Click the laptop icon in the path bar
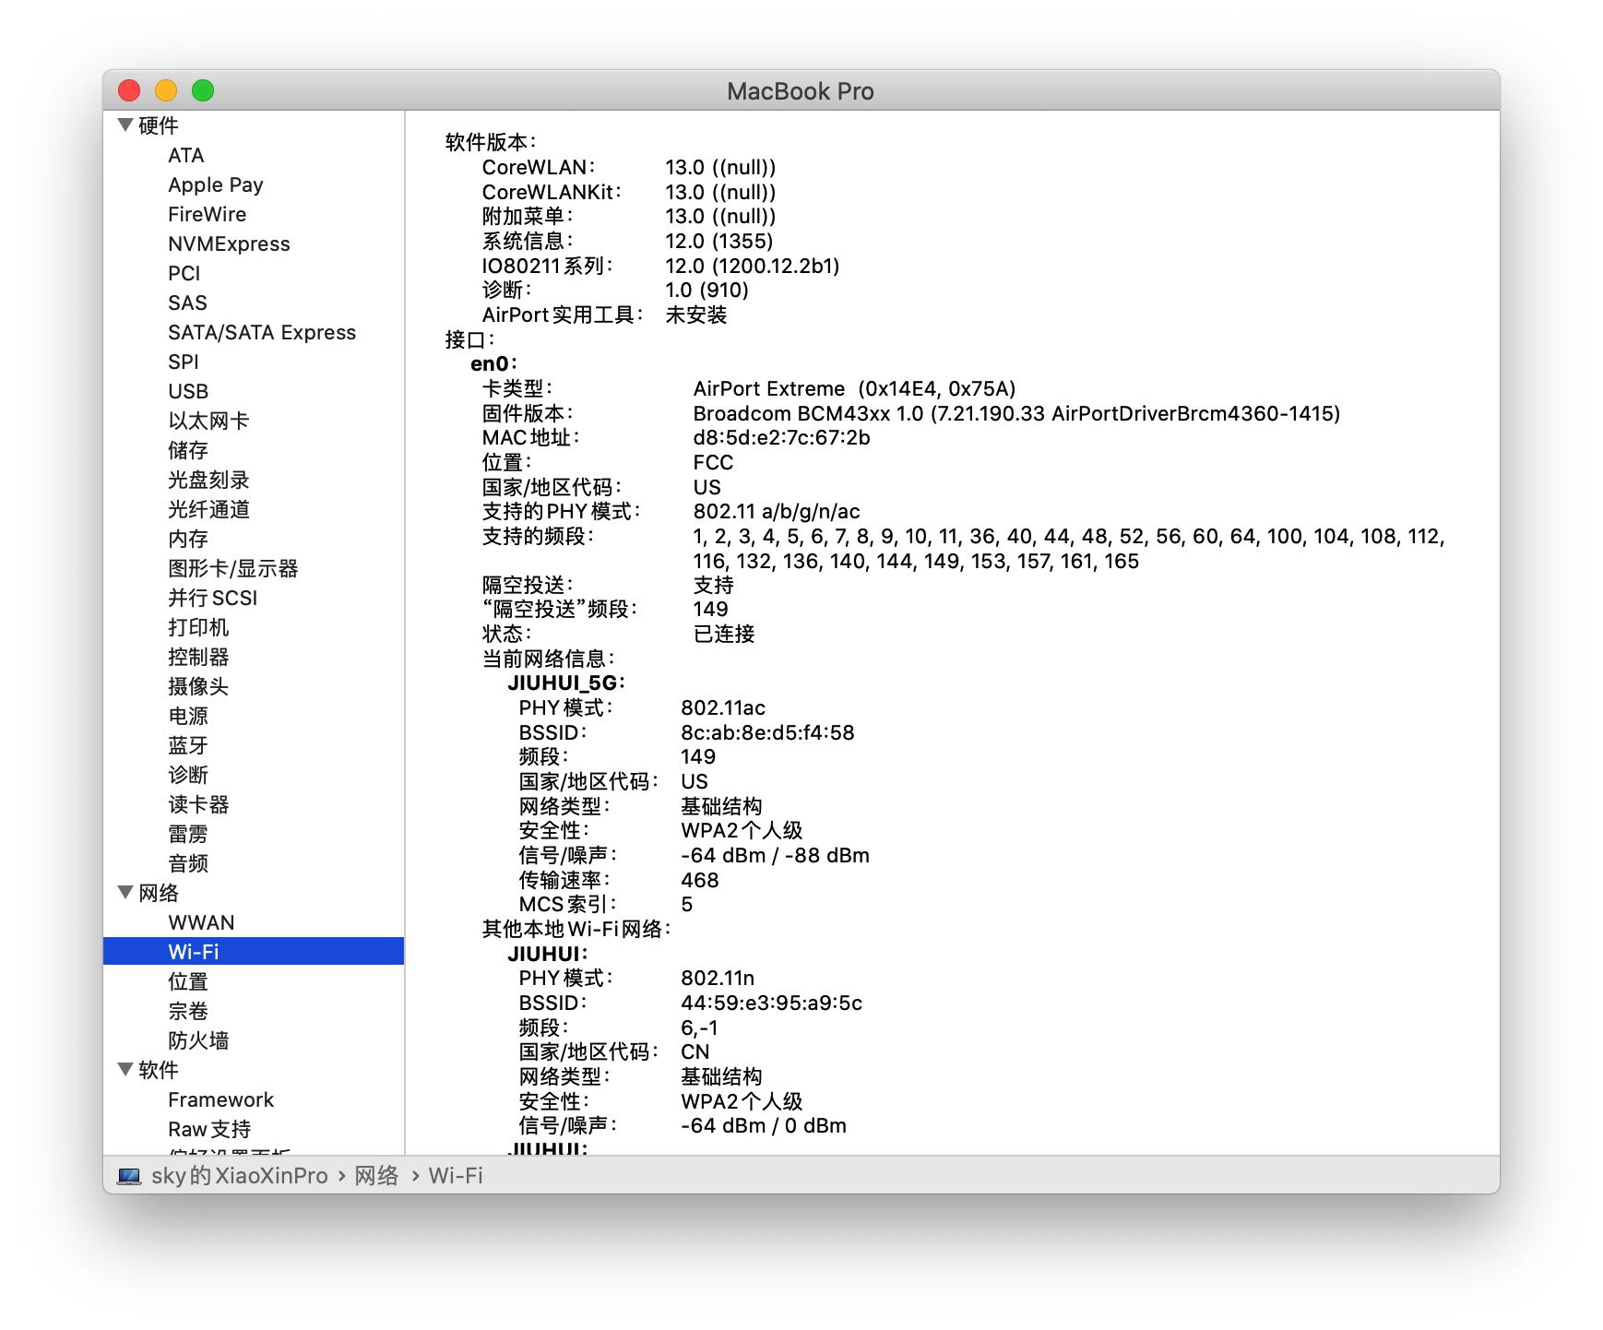Screen dimensions: 1603x1330 [x=129, y=1176]
